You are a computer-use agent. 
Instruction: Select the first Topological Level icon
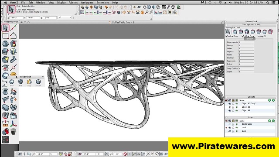click(x=228, y=32)
